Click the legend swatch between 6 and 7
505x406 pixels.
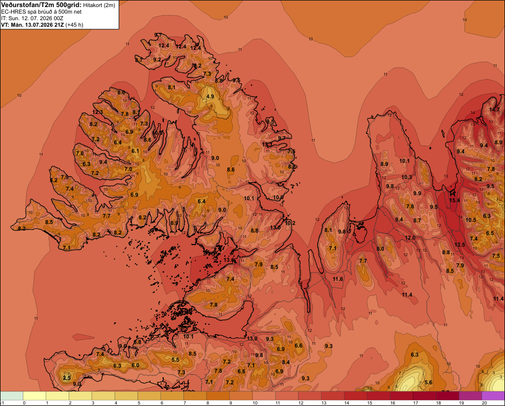pyautogui.click(x=172, y=395)
